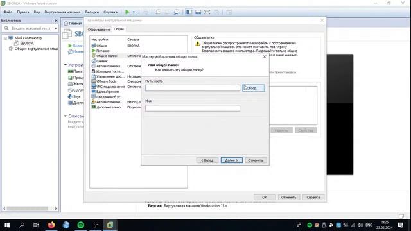Select the Общие папки settings row

116,56
